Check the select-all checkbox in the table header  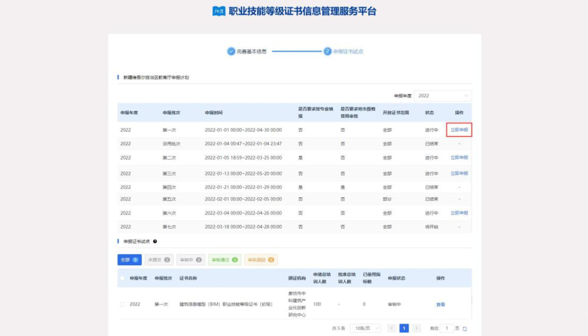click(x=122, y=278)
